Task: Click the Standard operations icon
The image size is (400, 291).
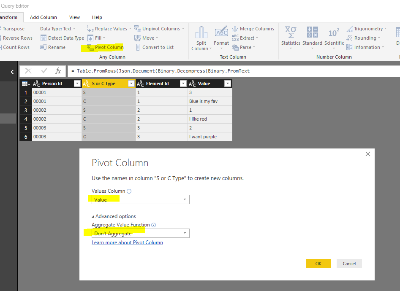Action: (312, 32)
